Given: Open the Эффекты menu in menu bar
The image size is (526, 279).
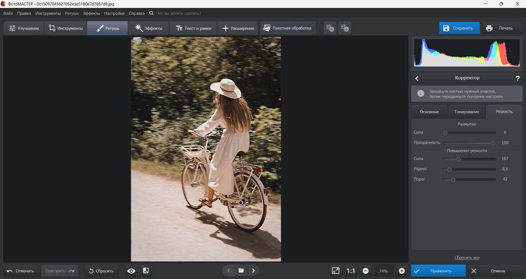Looking at the screenshot, I should tap(92, 13).
